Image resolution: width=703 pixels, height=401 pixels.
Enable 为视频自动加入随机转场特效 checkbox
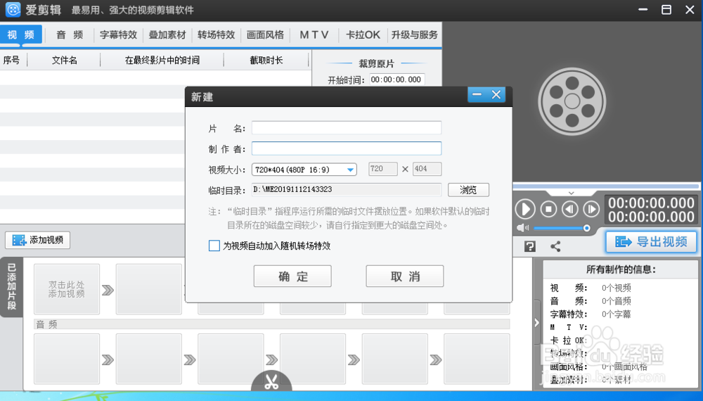(x=214, y=246)
